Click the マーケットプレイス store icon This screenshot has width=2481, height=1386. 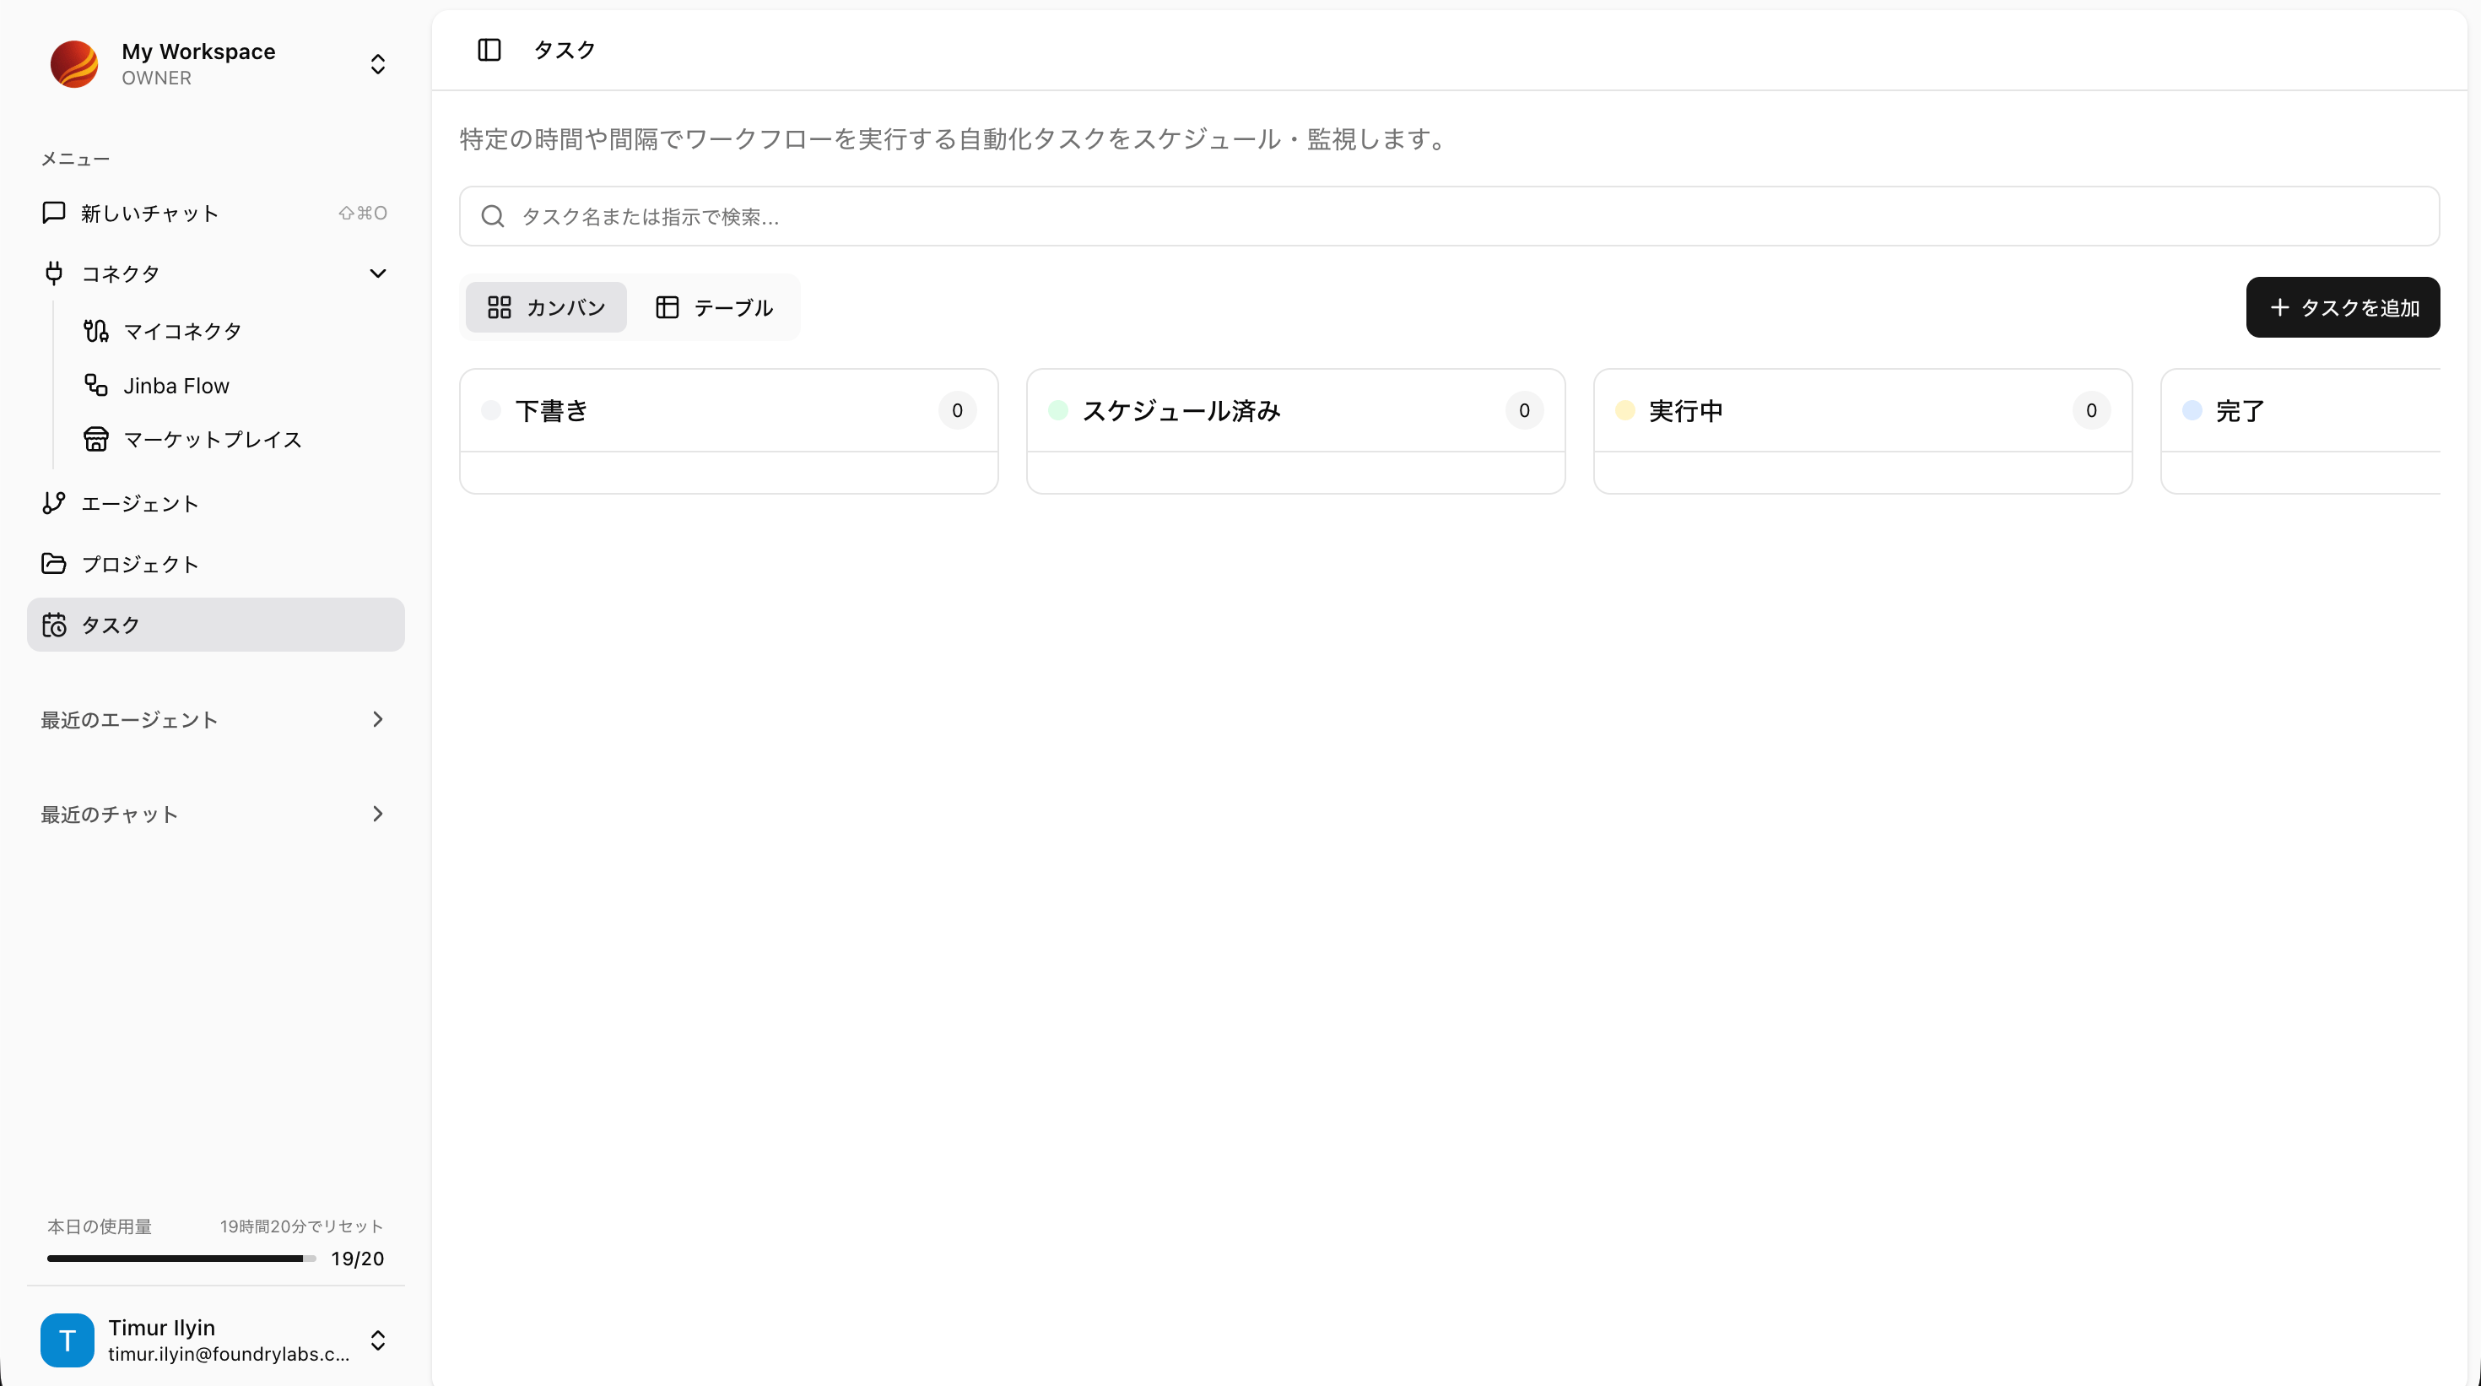point(95,439)
